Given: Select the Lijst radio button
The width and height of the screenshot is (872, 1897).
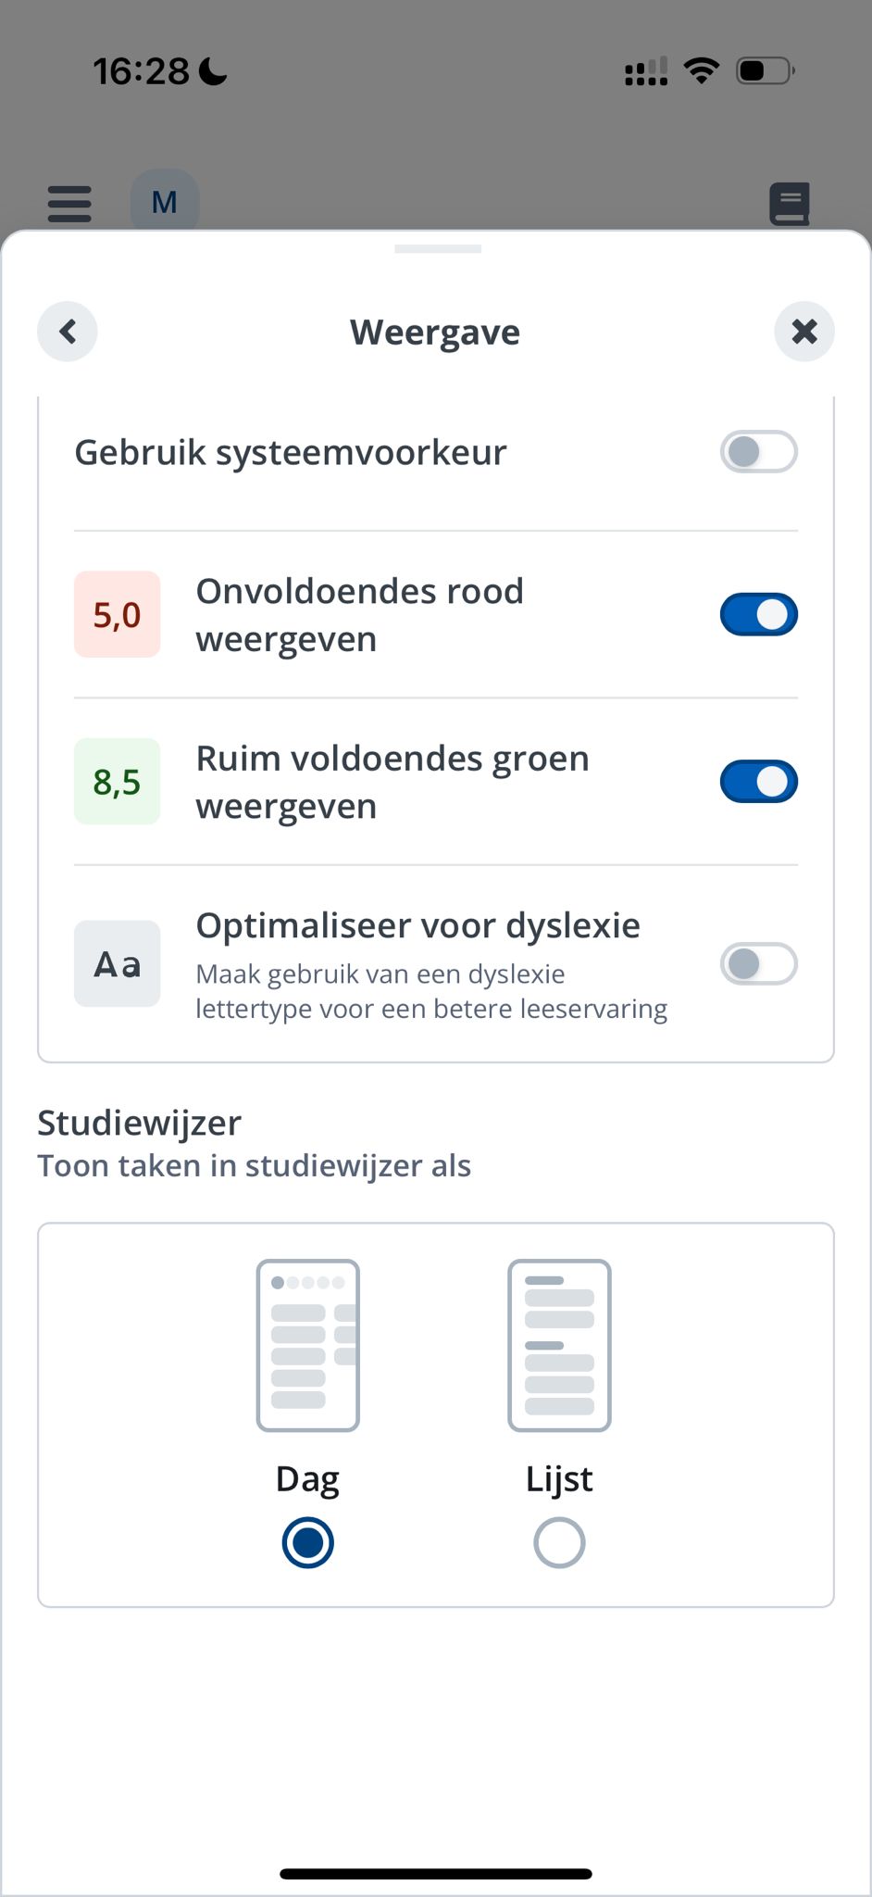Looking at the screenshot, I should [x=559, y=1542].
